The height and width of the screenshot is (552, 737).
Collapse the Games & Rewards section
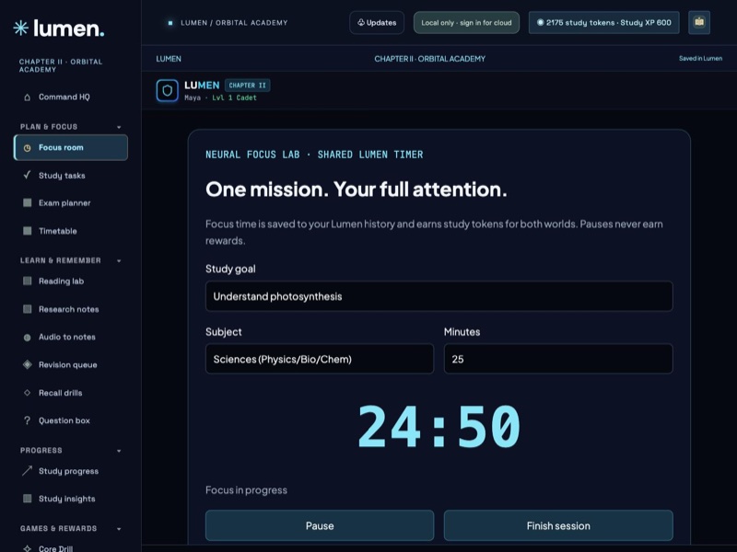pos(119,528)
